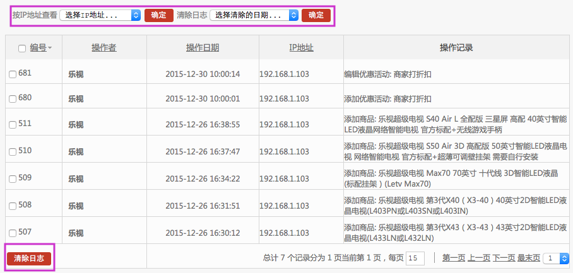573x273 pixels.
Task: Click IP 192.168.1.103 in row 680
Action: click(x=285, y=98)
